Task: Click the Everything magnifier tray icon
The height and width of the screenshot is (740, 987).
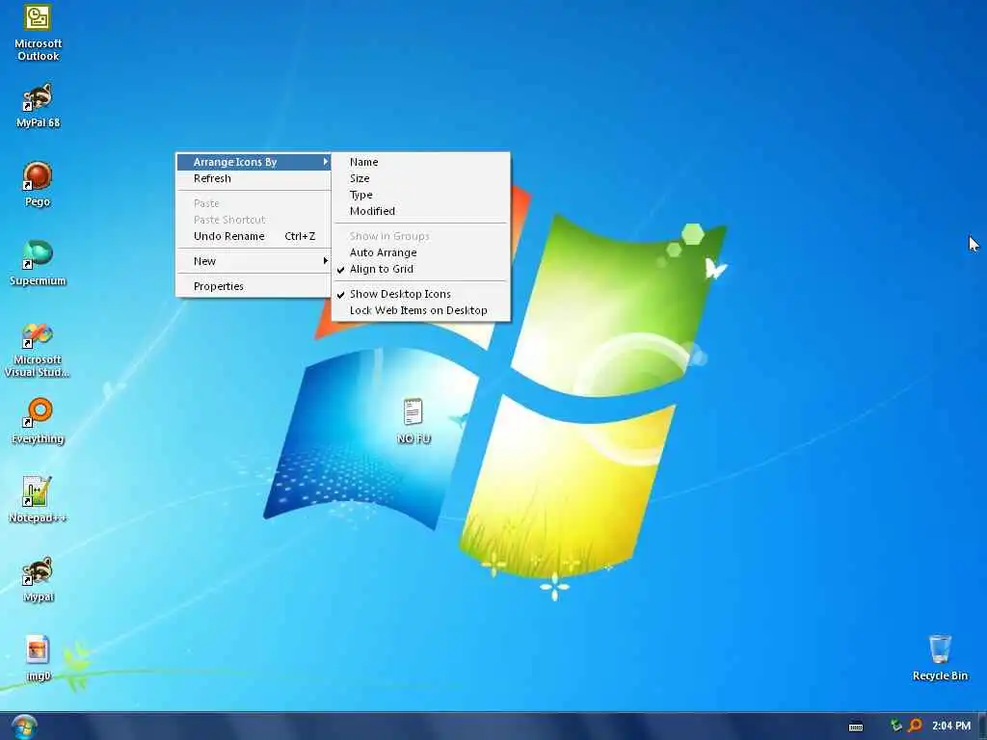Action: [916, 726]
